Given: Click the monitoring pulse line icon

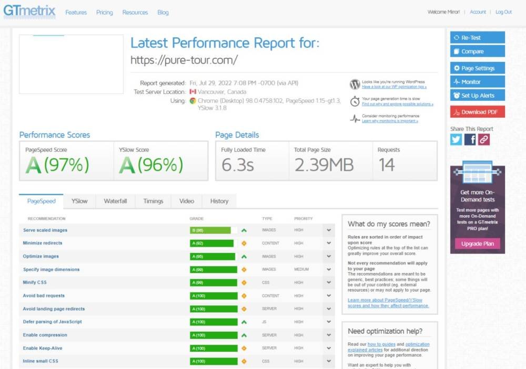Looking at the screenshot, I should 355,119.
